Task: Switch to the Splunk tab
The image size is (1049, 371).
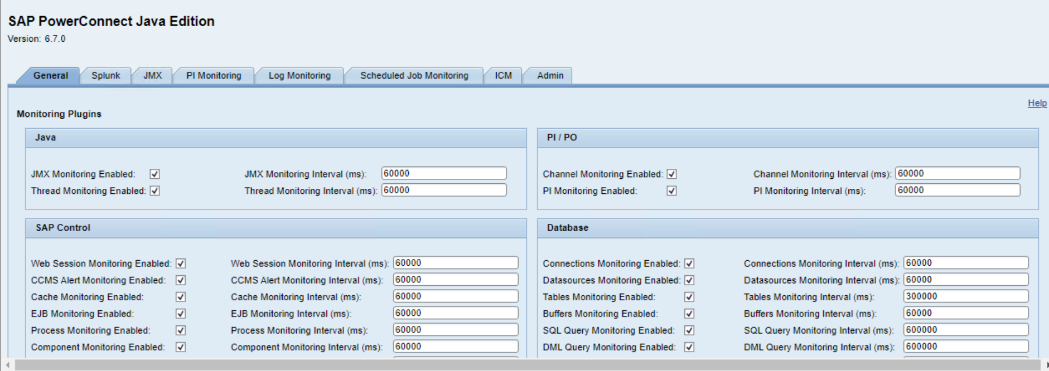Action: [105, 76]
